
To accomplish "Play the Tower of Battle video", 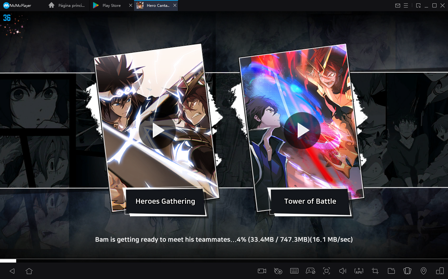I will [x=302, y=131].
